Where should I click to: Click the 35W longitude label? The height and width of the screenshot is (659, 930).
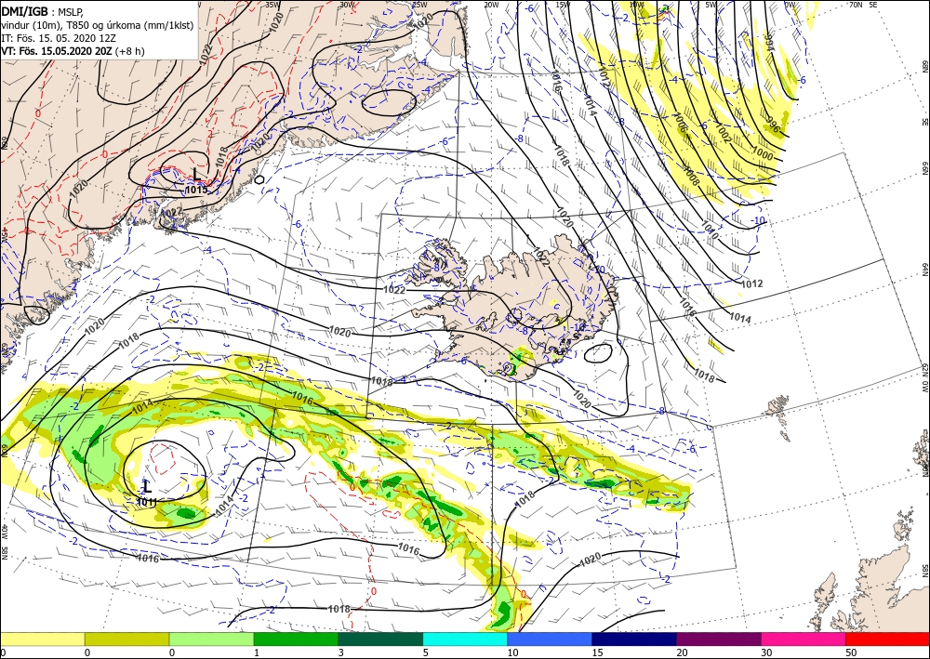[x=272, y=5]
